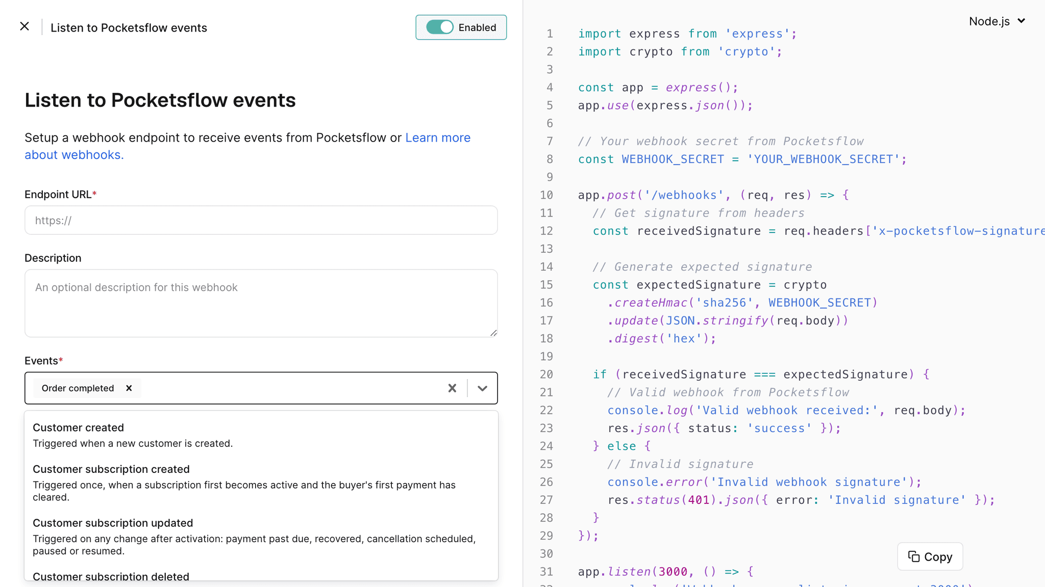Click the header title Listen to Pocketsflow events

pos(129,28)
